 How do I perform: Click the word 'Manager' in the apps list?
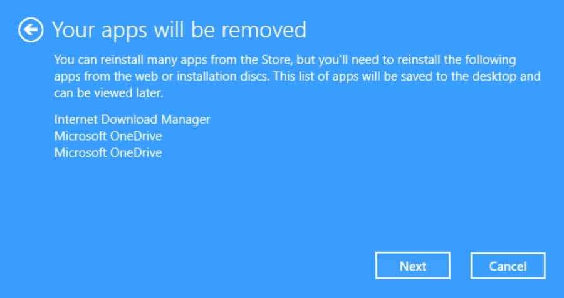[x=185, y=120]
